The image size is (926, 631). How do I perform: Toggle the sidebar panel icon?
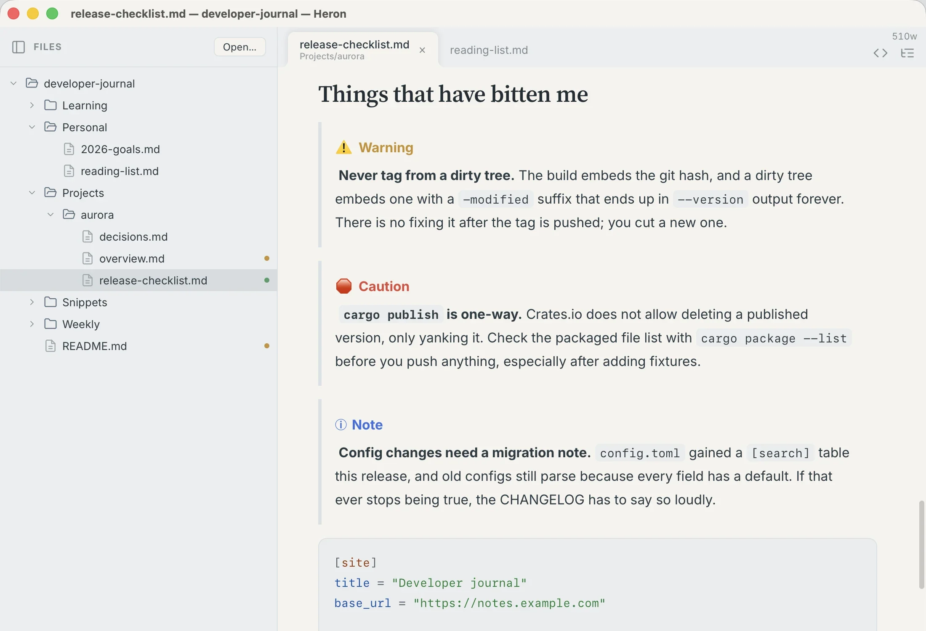point(19,47)
